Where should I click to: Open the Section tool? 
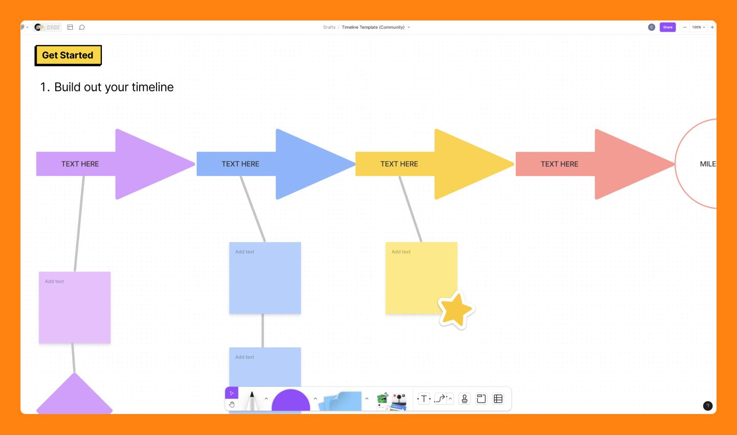(481, 399)
